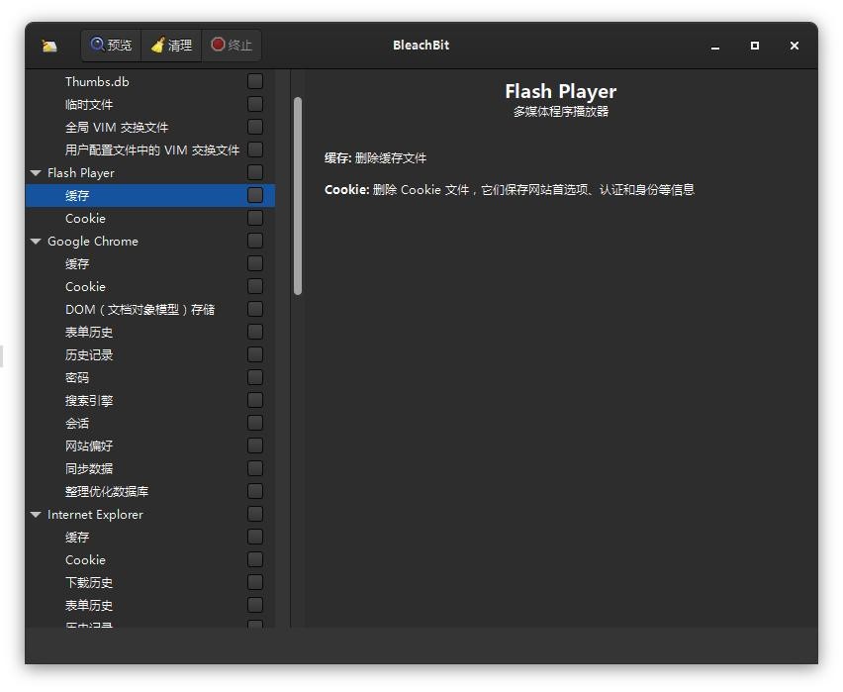
Task: Toggle the Flash Player group checkbox
Action: [255, 172]
